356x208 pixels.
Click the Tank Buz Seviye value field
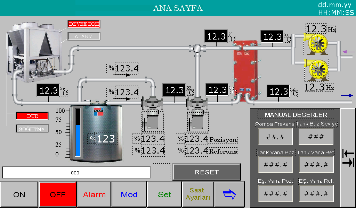tap(316, 137)
